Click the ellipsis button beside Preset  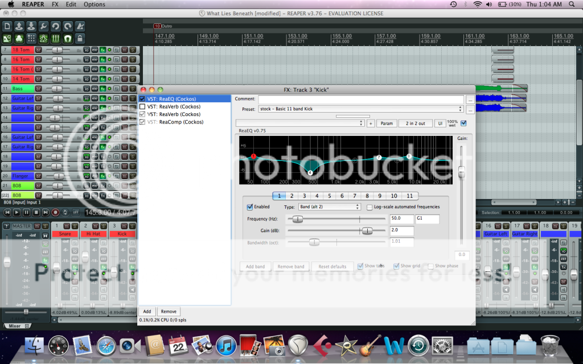click(470, 110)
